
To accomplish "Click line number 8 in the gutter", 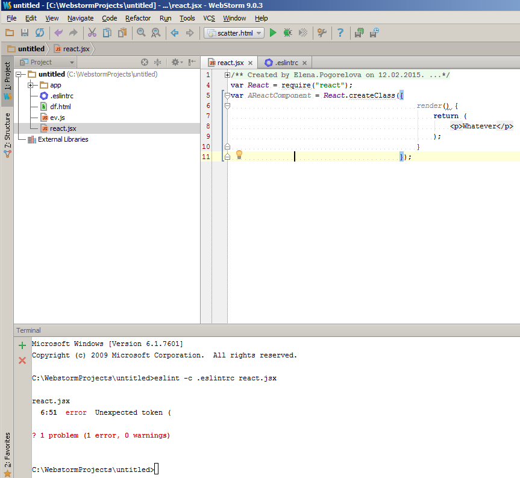I will [x=208, y=126].
